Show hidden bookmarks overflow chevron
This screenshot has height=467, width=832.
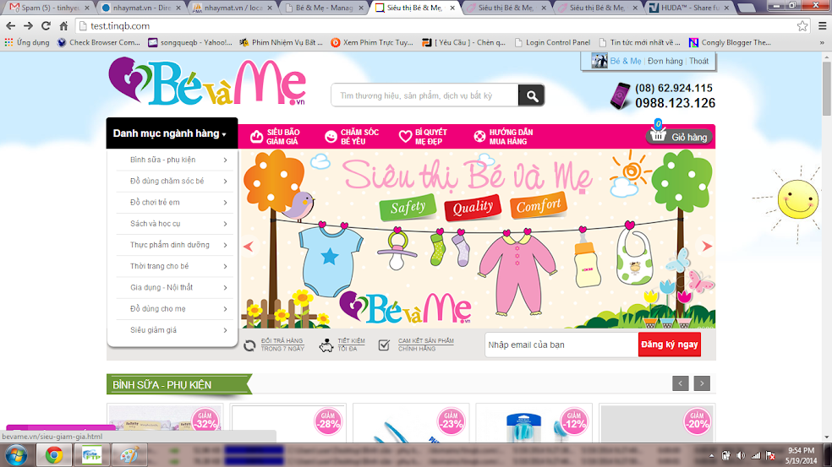[822, 42]
